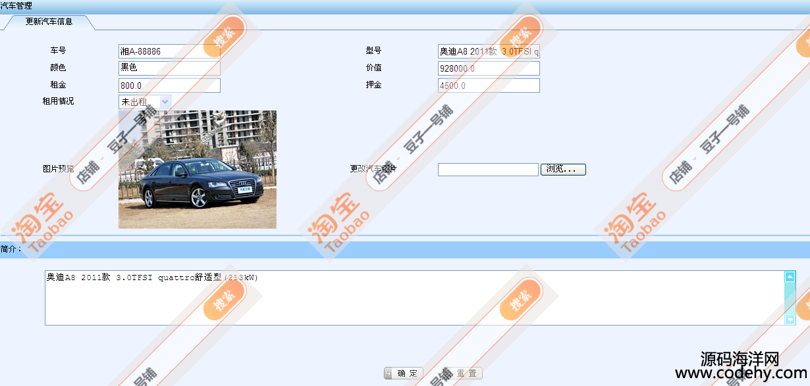Click the textarea scroll down arrow
This screenshot has width=810, height=386.
point(790,320)
